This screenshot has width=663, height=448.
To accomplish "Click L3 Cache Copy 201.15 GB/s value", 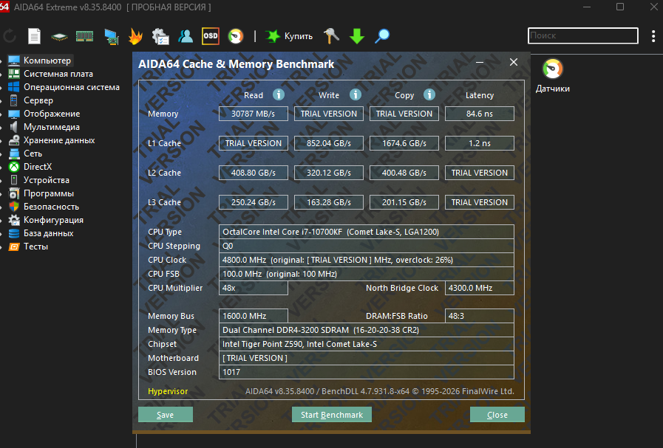I will point(404,202).
